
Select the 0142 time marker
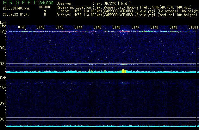click(x=40, y=28)
